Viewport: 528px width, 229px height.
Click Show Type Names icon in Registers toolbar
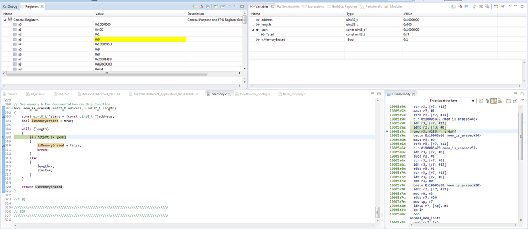194,6
